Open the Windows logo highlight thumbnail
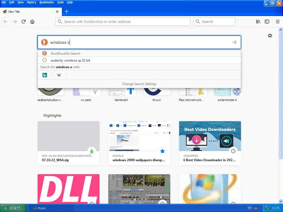The image size is (283, 212). pos(210,189)
